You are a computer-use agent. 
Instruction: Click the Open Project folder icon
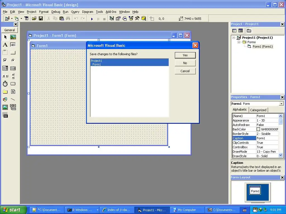coord(34,19)
